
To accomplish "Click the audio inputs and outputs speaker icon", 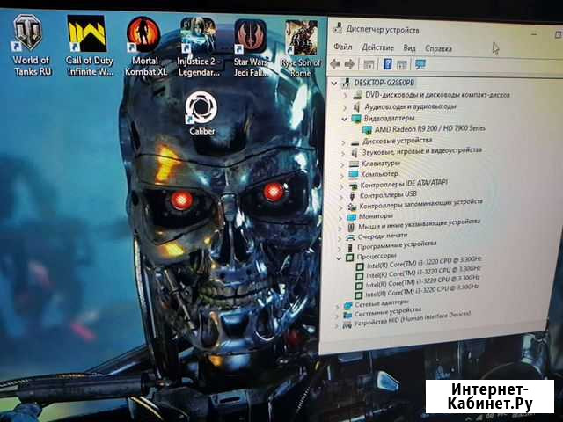I will (356, 106).
